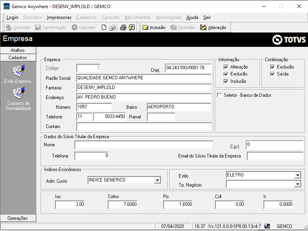The height and width of the screenshot is (231, 308).
Task: Click the Pis value field
Action: tap(178, 205)
